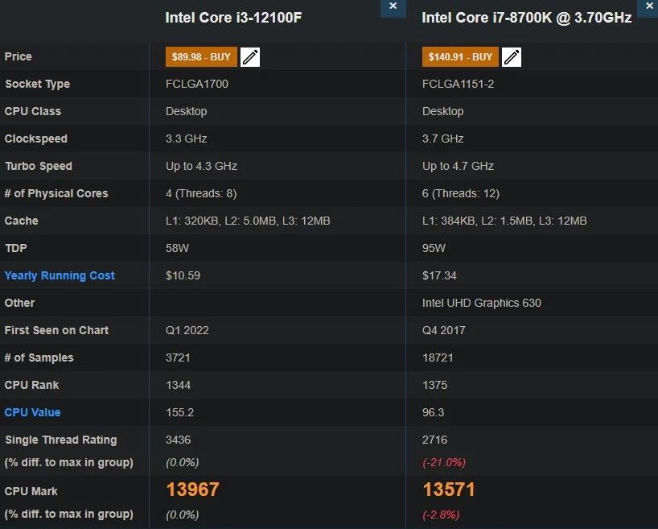Click the 95W TDP value
Screen dimensions: 658x529
[434, 248]
